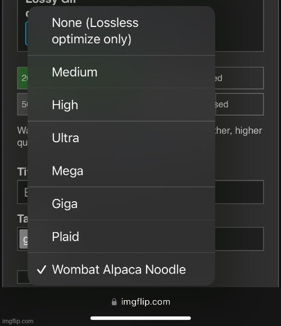The height and width of the screenshot is (326, 281).
Task: Select None (Lossless optimize only) option
Action: point(121,31)
